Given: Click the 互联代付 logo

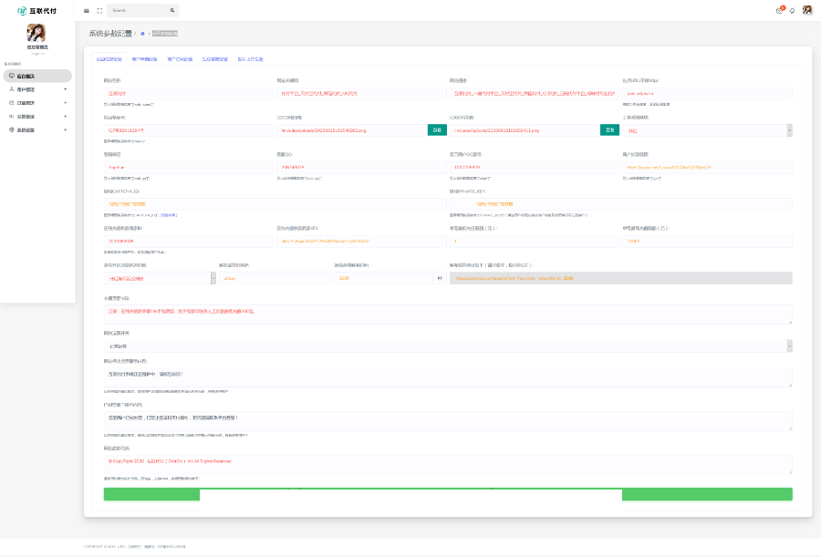Looking at the screenshot, I should [x=37, y=10].
